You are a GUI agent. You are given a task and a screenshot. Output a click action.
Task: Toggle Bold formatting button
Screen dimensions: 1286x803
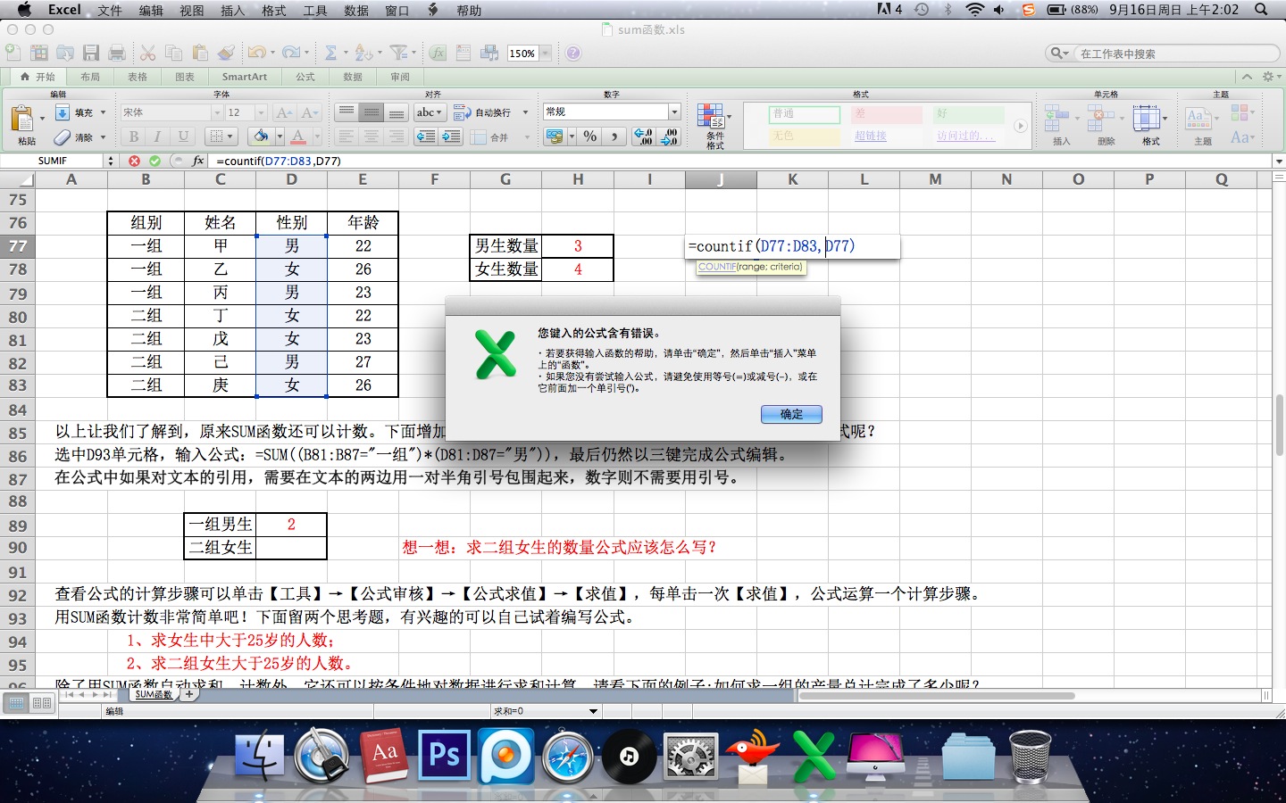click(x=133, y=137)
